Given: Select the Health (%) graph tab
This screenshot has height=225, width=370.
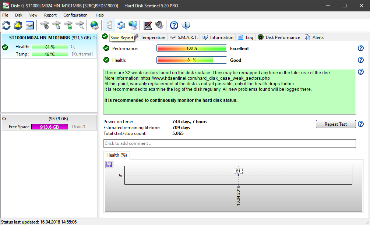Looking at the screenshot, I should [x=117, y=155].
